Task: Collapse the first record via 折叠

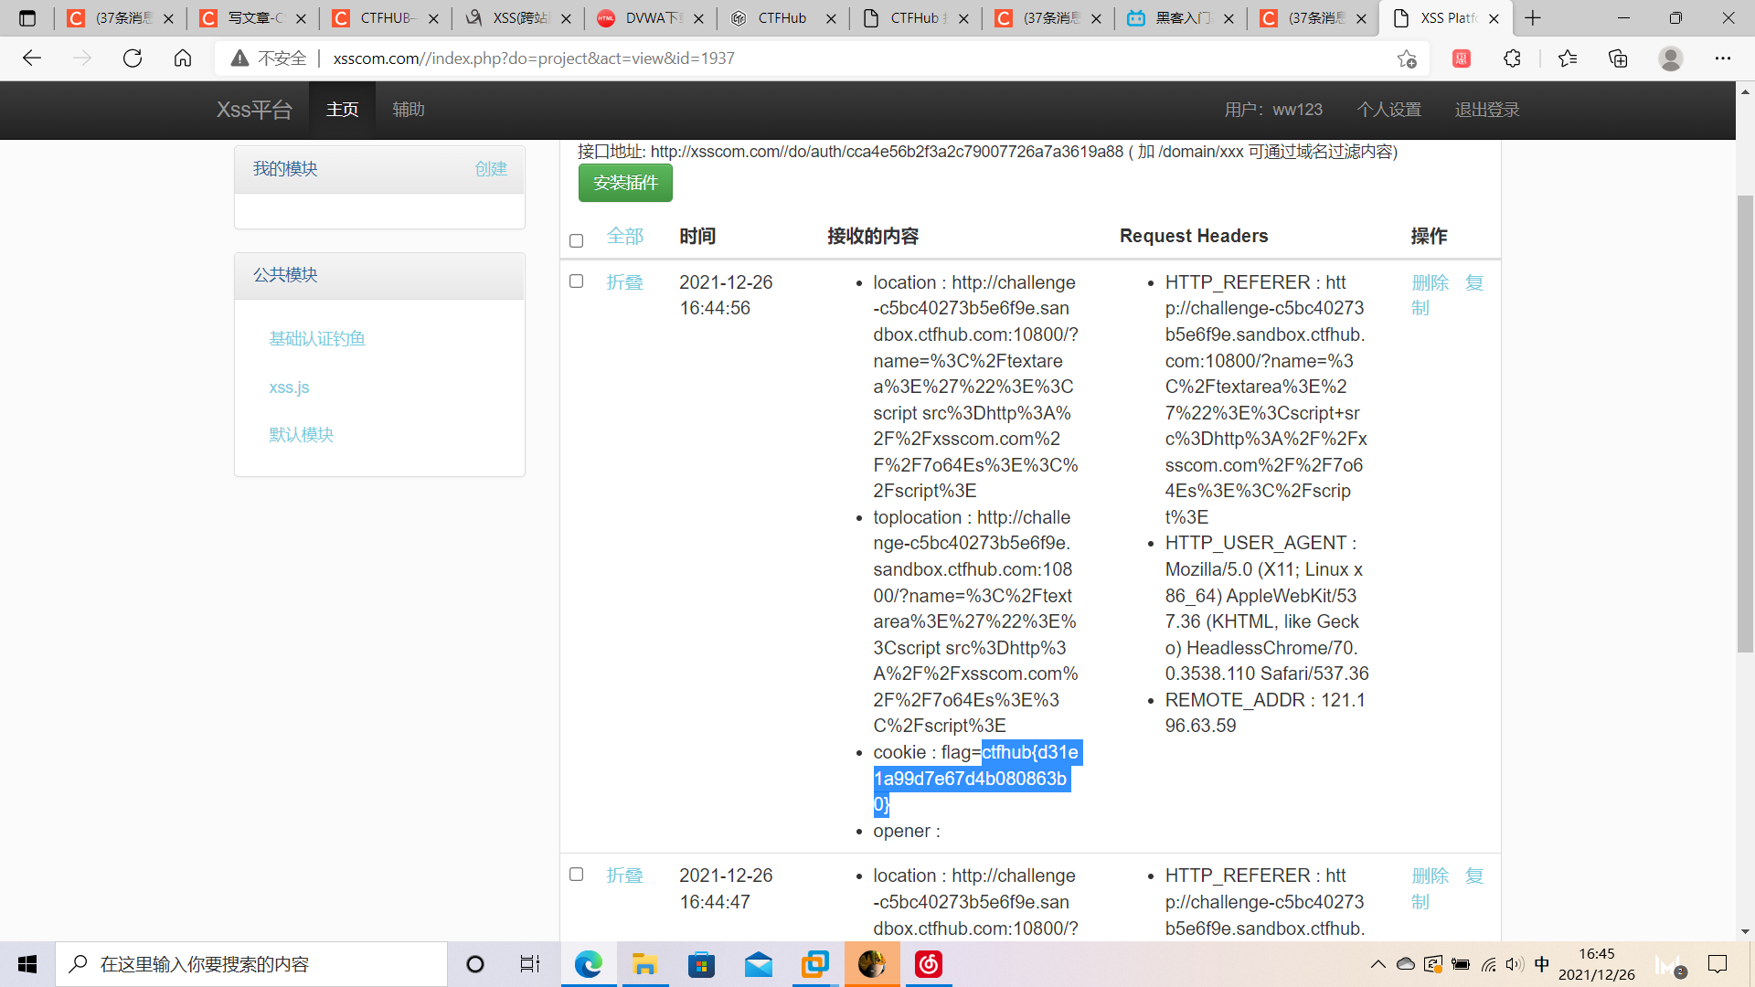Action: (x=625, y=282)
